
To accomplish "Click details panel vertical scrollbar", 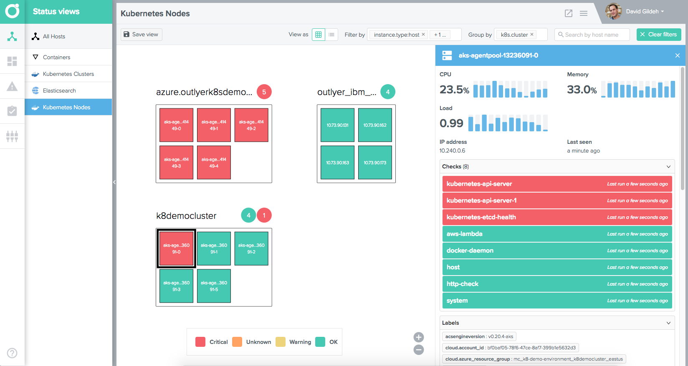I will [683, 128].
